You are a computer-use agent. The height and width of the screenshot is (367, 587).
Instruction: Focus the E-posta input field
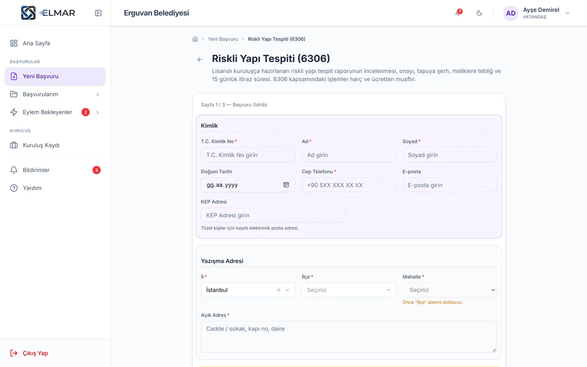tap(450, 185)
